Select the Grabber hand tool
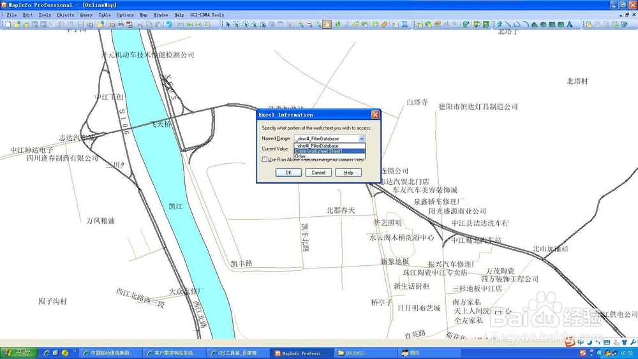The image size is (638, 359). pos(327,24)
